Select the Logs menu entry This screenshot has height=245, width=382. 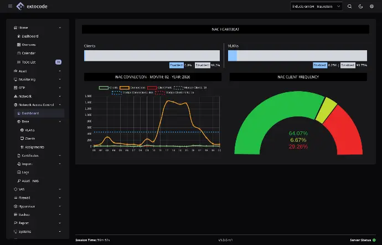[25, 172]
